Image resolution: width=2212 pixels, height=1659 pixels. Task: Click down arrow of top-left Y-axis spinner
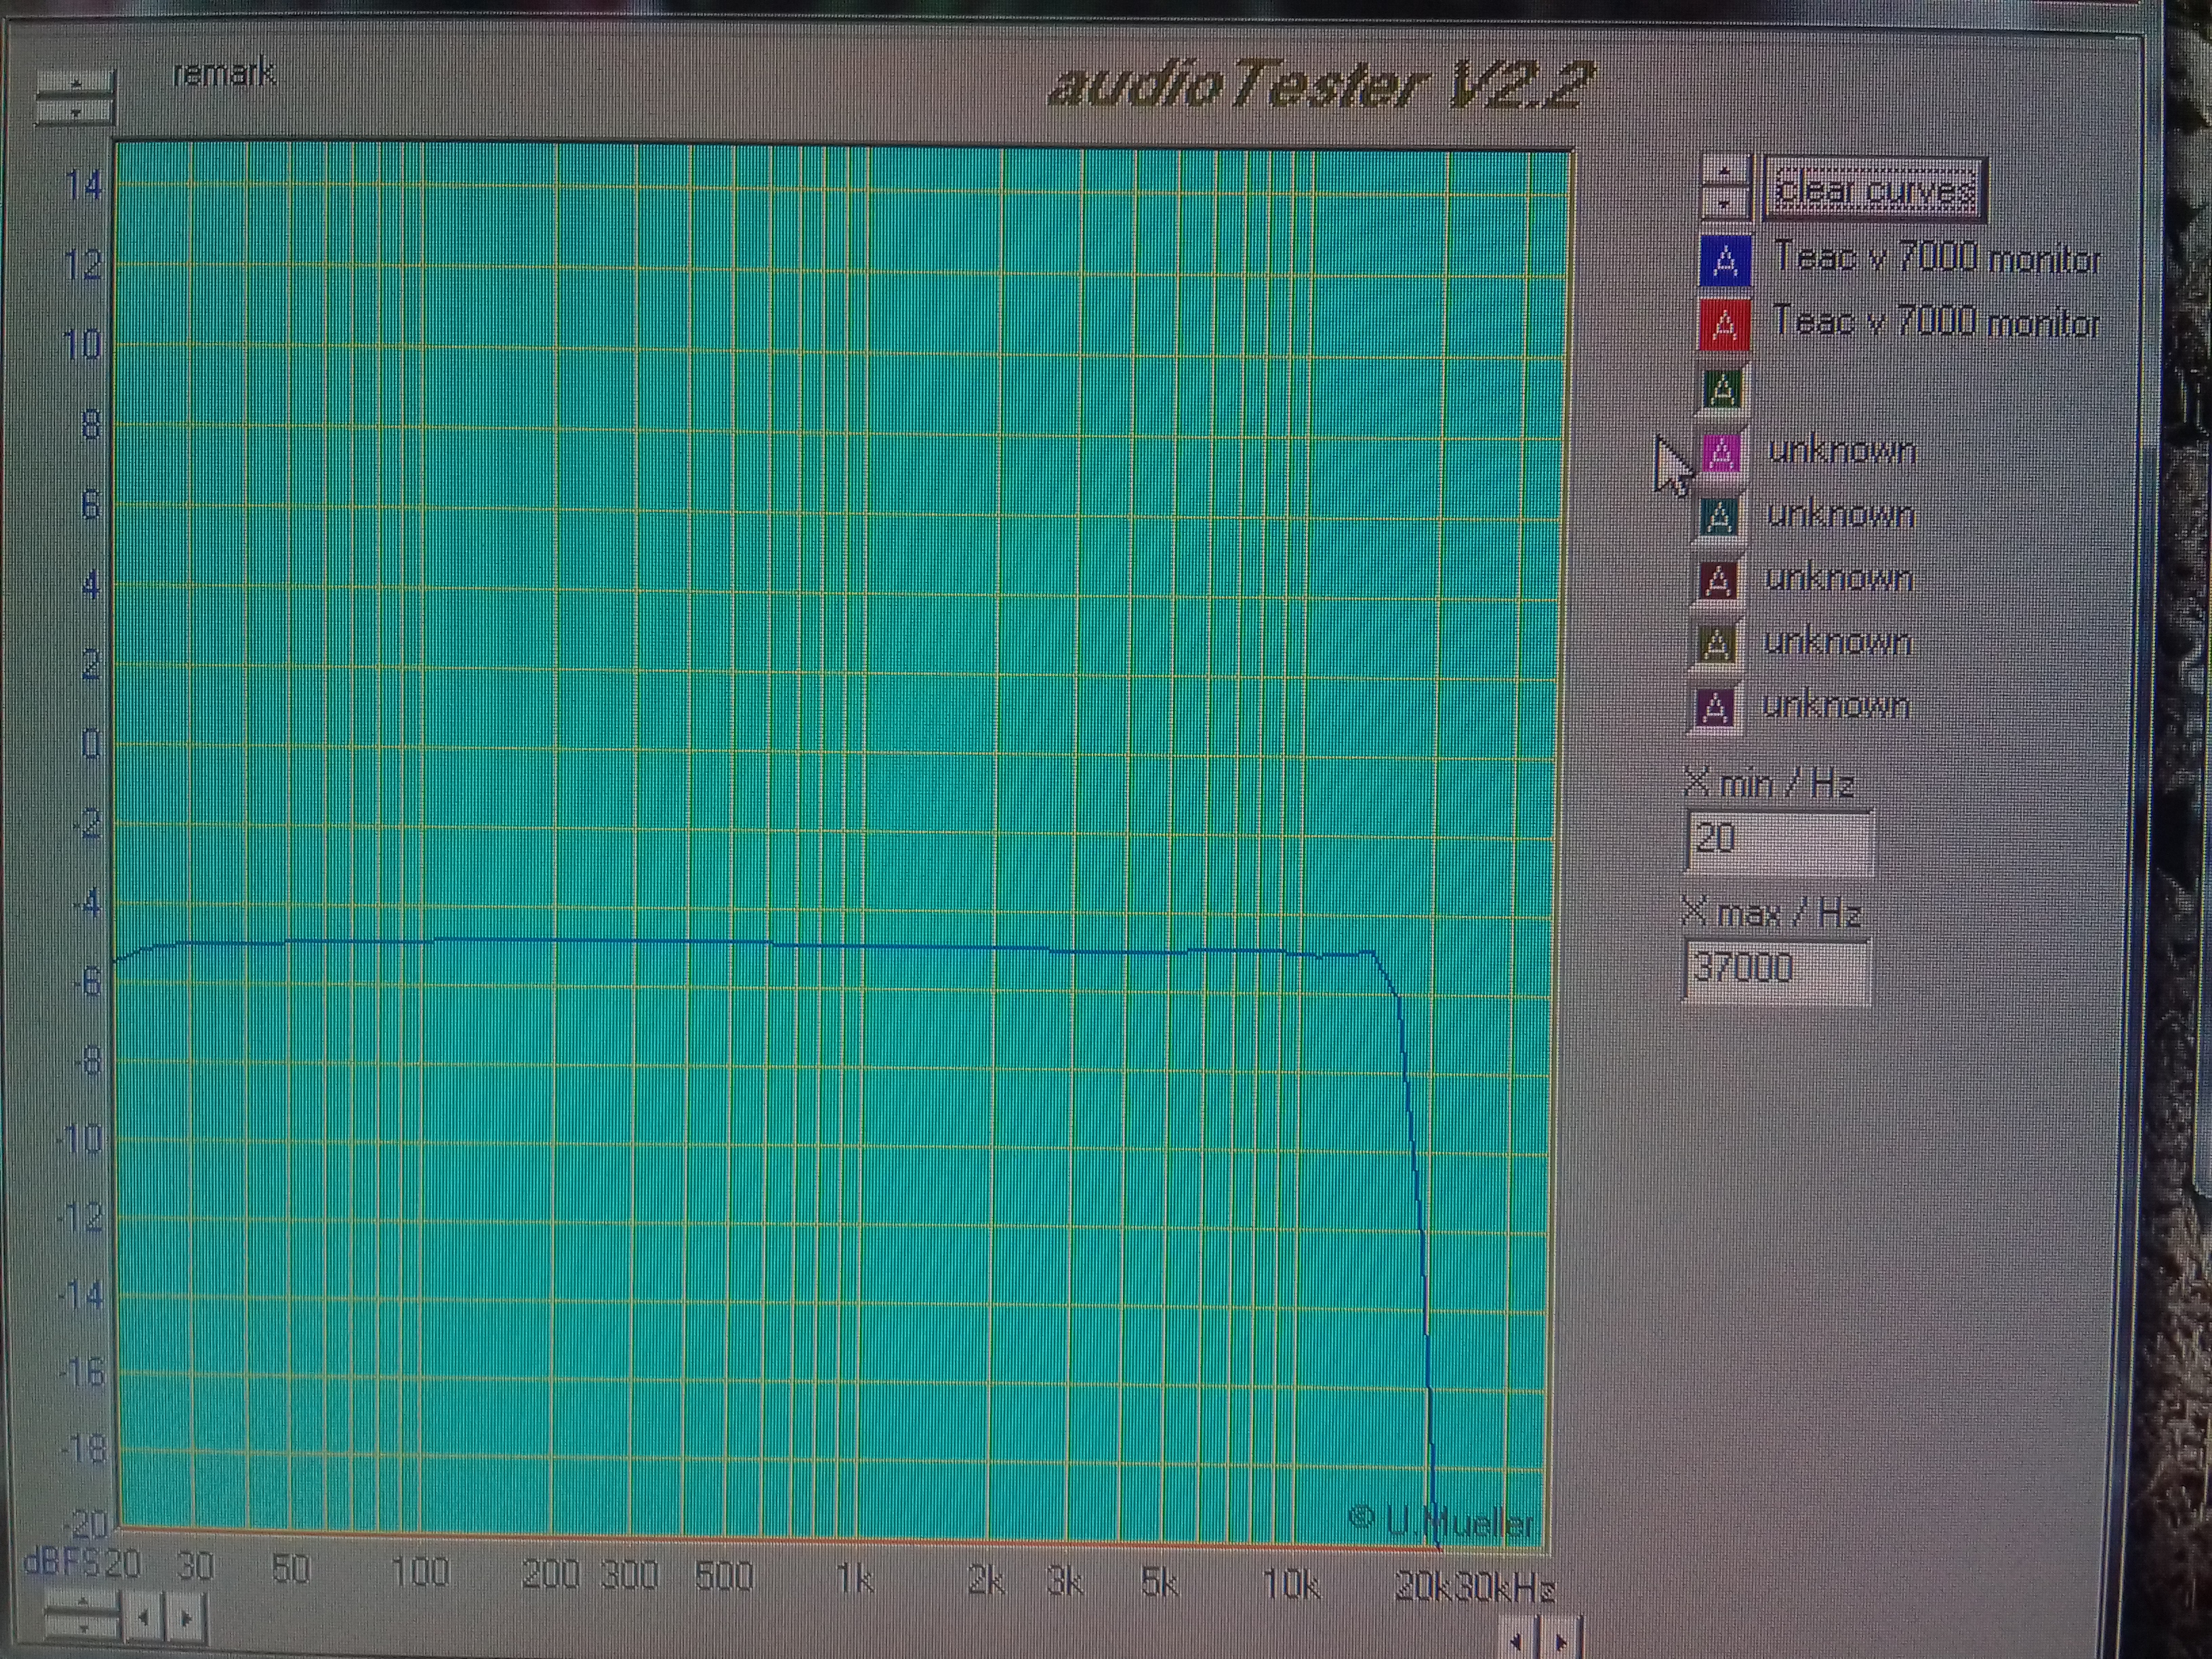pyautogui.click(x=76, y=111)
